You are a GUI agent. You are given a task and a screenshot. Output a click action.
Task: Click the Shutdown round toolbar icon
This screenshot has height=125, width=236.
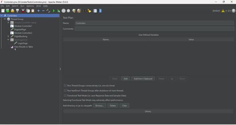coord(69,11)
